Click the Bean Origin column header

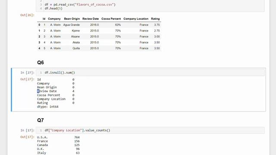pyautogui.click(x=72, y=19)
